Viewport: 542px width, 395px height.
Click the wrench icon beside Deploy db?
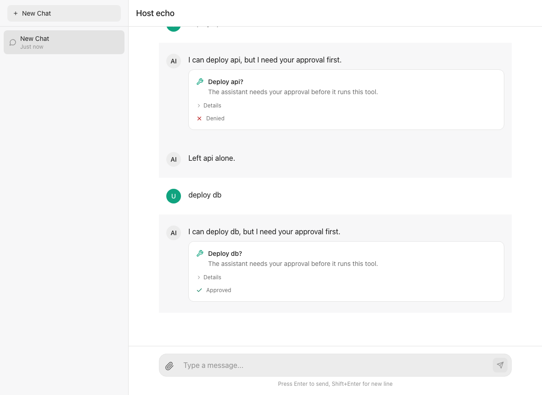pos(200,254)
